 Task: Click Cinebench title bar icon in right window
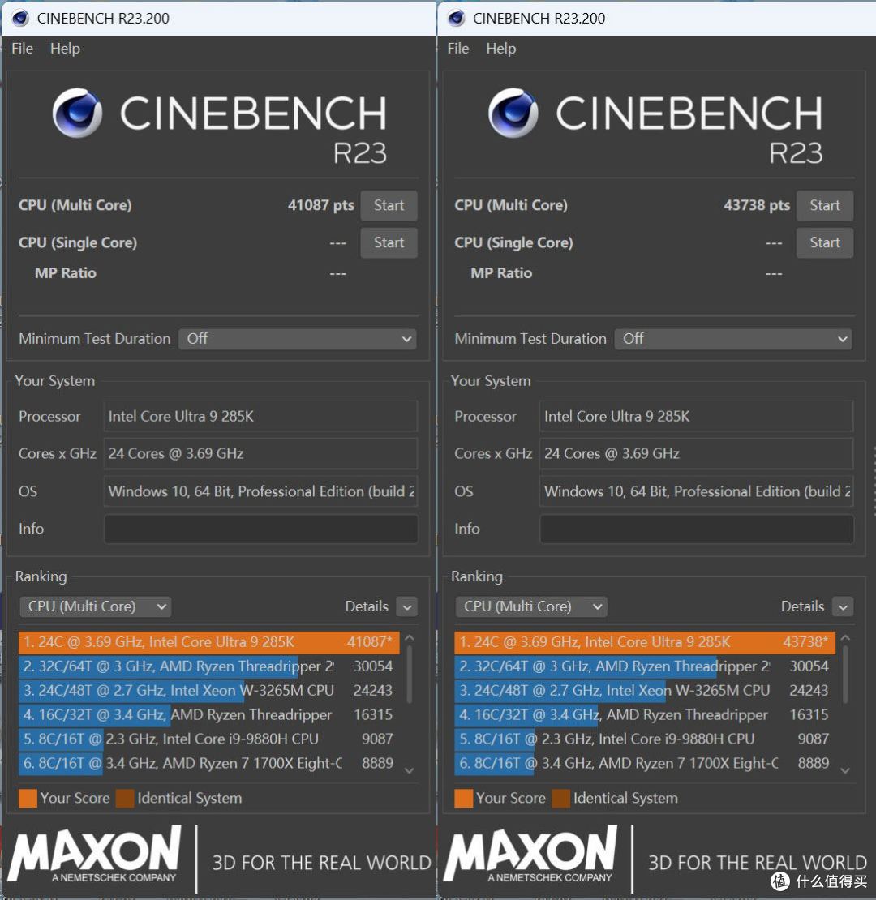click(457, 19)
